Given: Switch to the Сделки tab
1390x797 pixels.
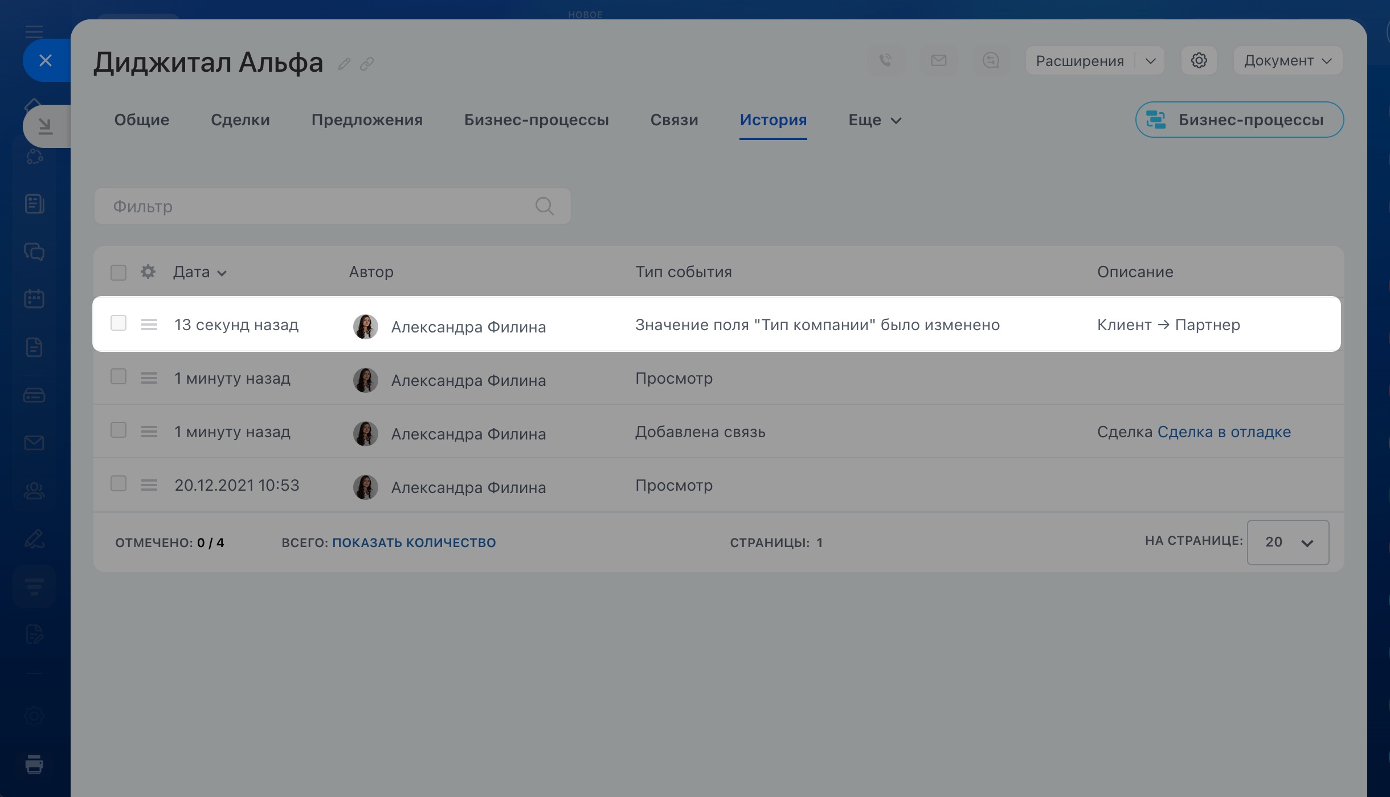Looking at the screenshot, I should click(240, 120).
